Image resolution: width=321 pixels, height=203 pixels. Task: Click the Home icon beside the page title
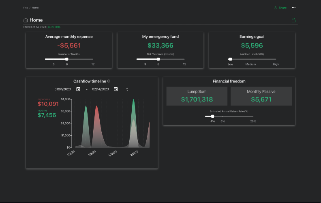coord(26,20)
